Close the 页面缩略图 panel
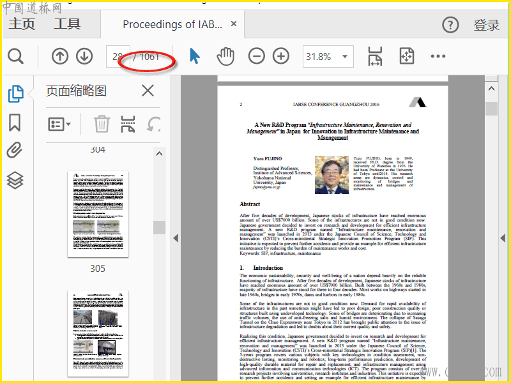 148,91
